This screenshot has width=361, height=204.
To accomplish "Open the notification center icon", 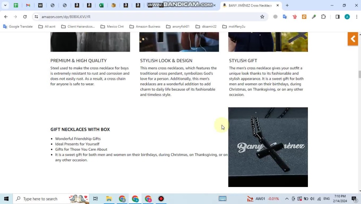I will [x=354, y=199].
